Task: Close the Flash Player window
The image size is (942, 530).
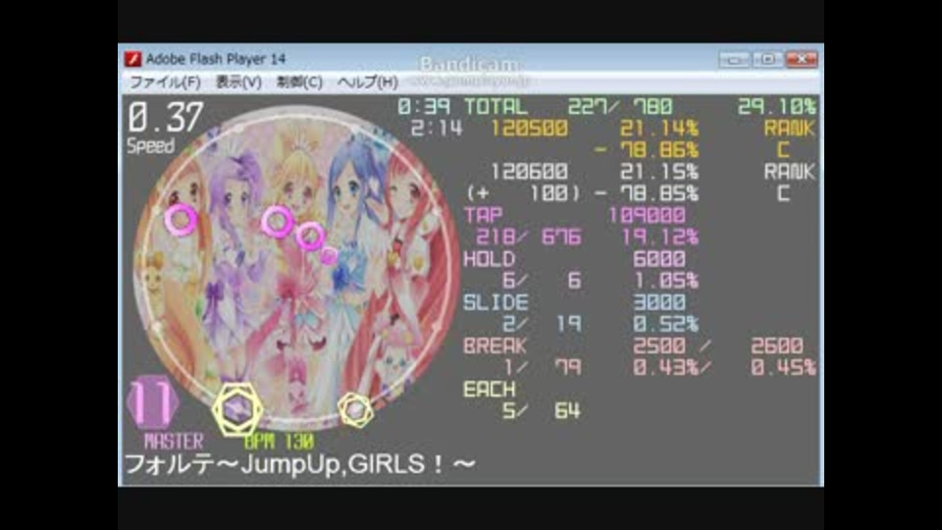Action: click(x=802, y=59)
